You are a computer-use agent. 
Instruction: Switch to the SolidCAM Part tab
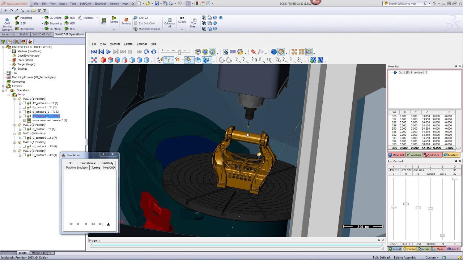[42, 34]
